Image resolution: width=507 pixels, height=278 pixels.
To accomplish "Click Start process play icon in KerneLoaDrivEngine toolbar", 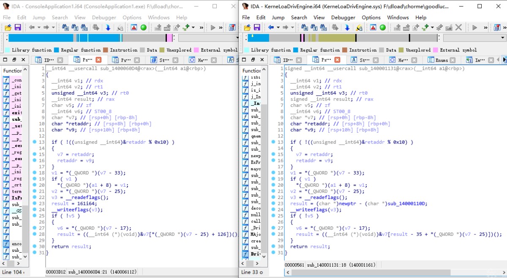I will [475, 27].
